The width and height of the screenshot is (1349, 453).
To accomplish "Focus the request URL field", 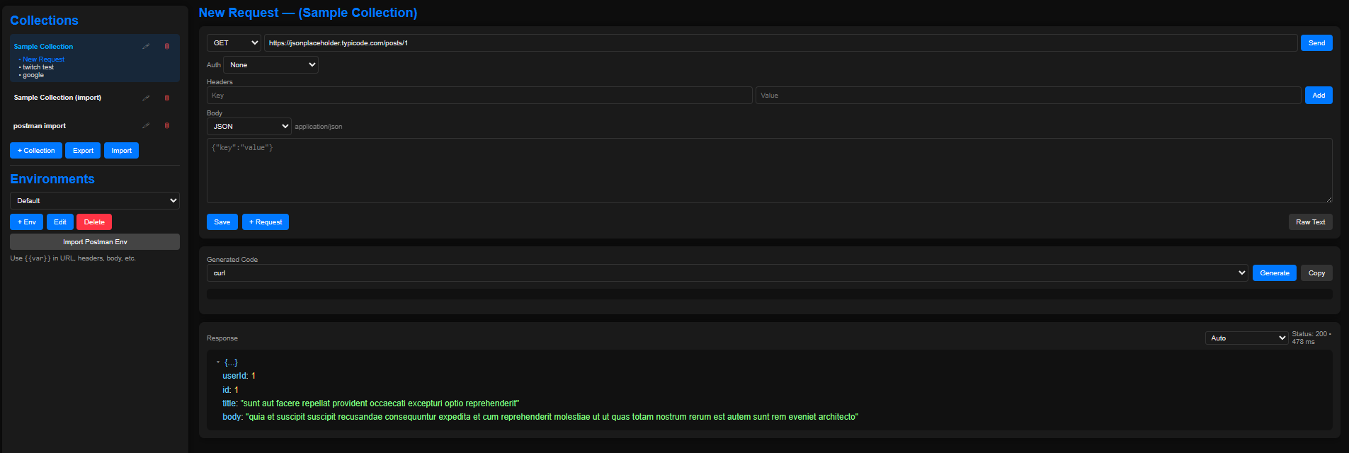I will [780, 43].
